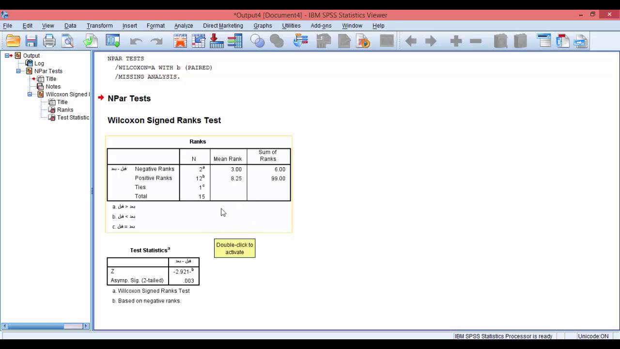Click the outline pane scrollbar left arrow
The height and width of the screenshot is (349, 620).
pos(4,326)
